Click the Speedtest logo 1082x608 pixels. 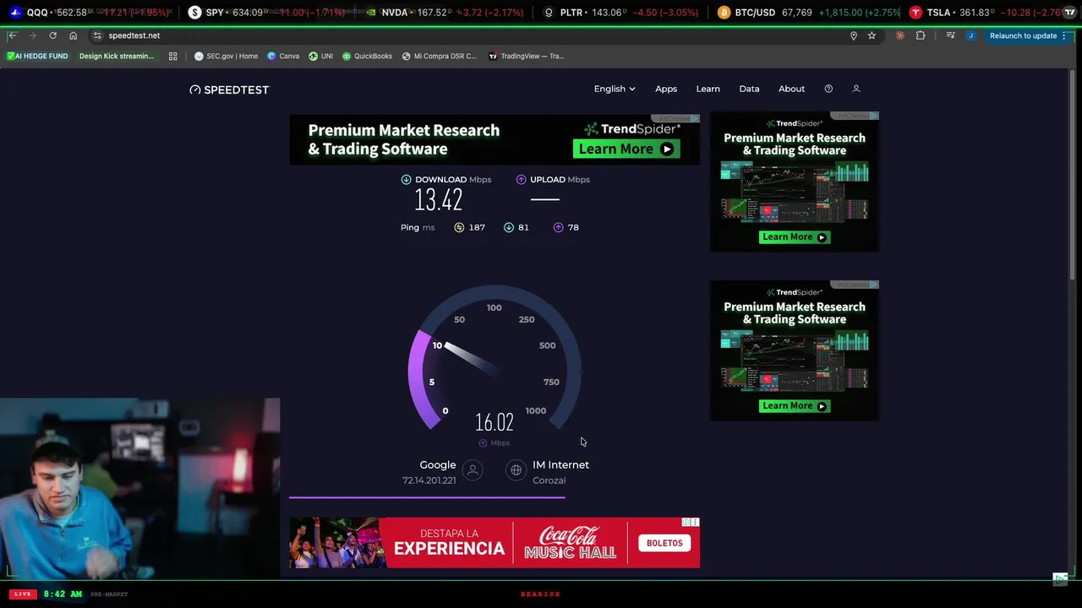(229, 90)
